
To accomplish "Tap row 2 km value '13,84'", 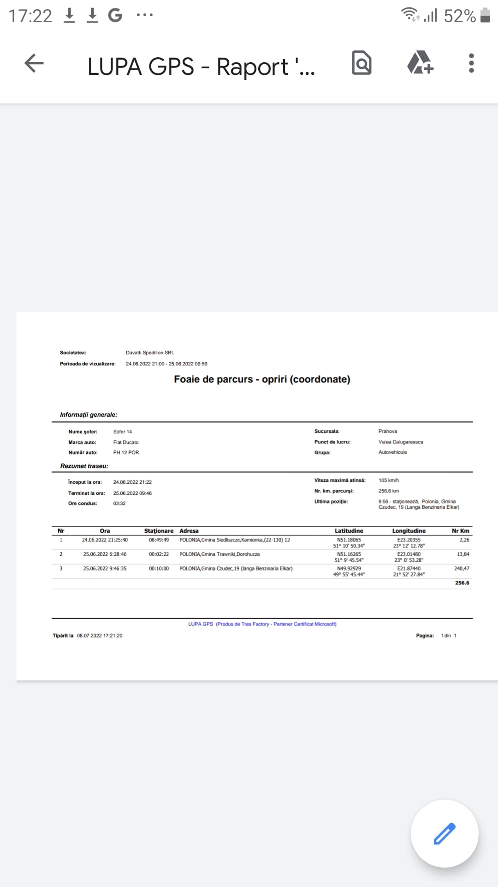I will (x=463, y=554).
